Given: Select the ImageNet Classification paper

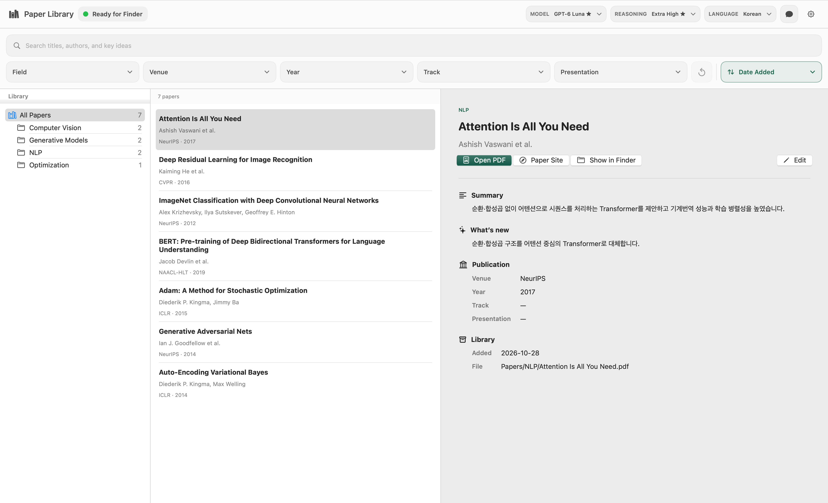Looking at the screenshot, I should (295, 211).
